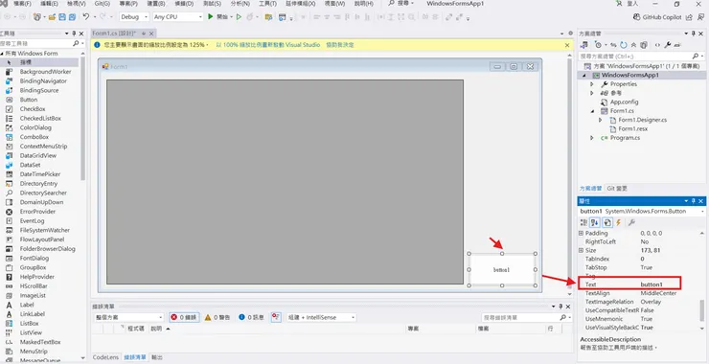The image size is (709, 364).
Task: Click Show All Files icon in Solution Explorer
Action: (x=644, y=45)
